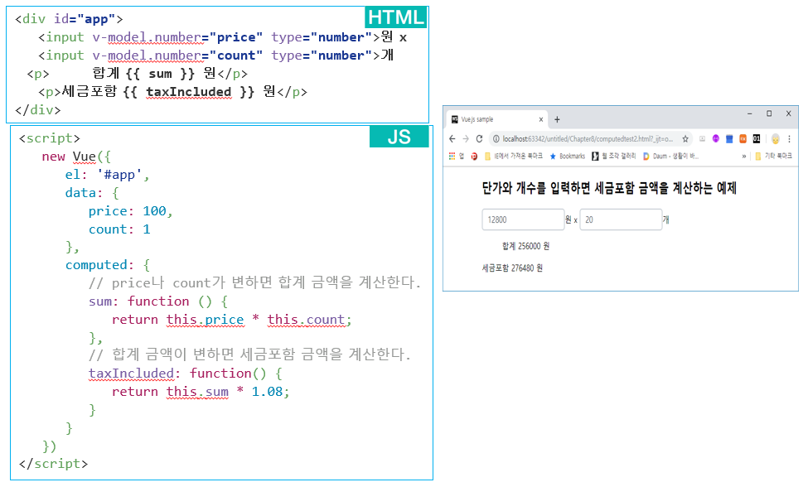Click the JS label on the script box
Screen dimensions: 803x487
(399, 137)
